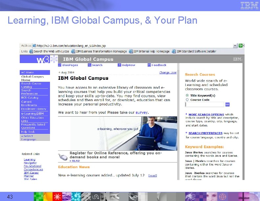Open the address bar dropdown arrow
Viewport: 260px width, 201px height.
235,46
